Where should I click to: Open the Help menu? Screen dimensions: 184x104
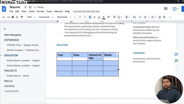(x=67, y=12)
